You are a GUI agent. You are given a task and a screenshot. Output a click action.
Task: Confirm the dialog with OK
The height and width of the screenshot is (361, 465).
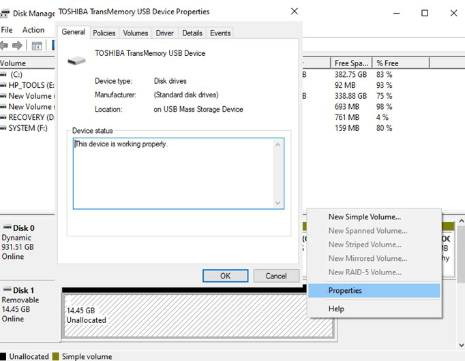226,276
